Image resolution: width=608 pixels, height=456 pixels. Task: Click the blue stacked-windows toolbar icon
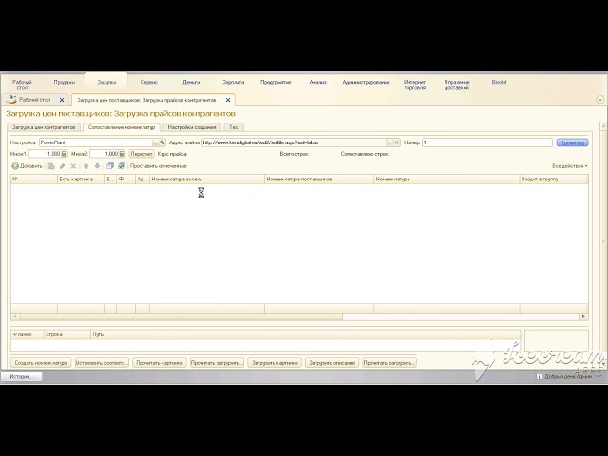pos(110,166)
